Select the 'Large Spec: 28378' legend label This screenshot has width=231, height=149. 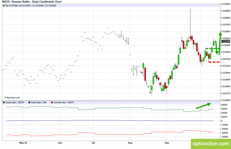[14, 102]
